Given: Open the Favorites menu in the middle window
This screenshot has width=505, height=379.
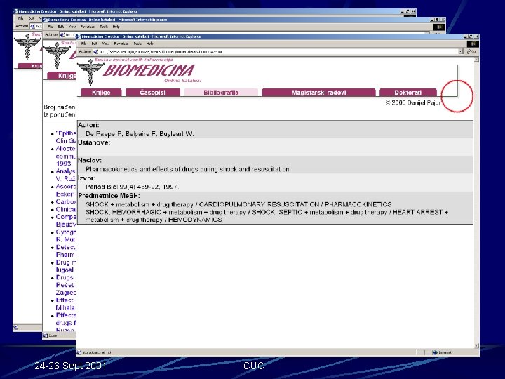Looking at the screenshot, I should 88,27.
